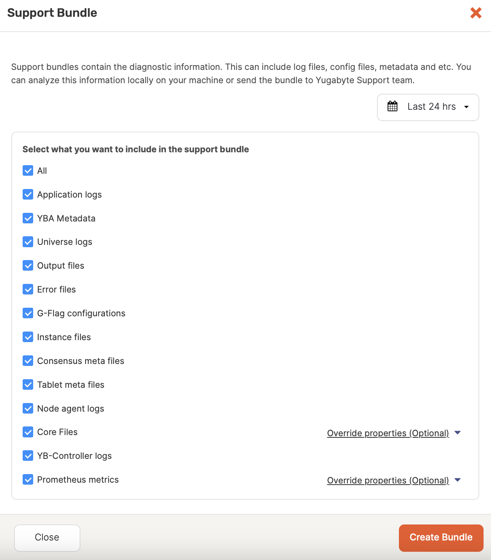Uncheck the Error files option

[x=28, y=289]
